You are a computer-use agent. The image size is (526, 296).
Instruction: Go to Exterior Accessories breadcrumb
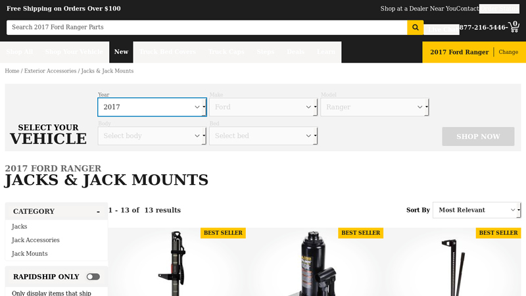(51, 71)
